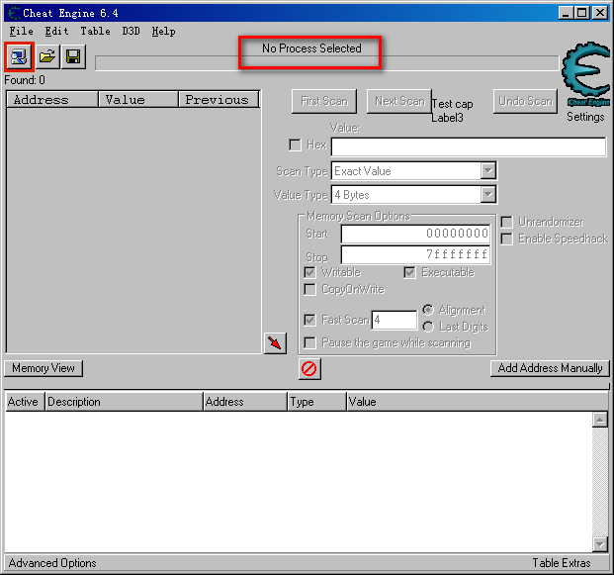
Task: Toggle the Writable checkbox
Action: 309,273
